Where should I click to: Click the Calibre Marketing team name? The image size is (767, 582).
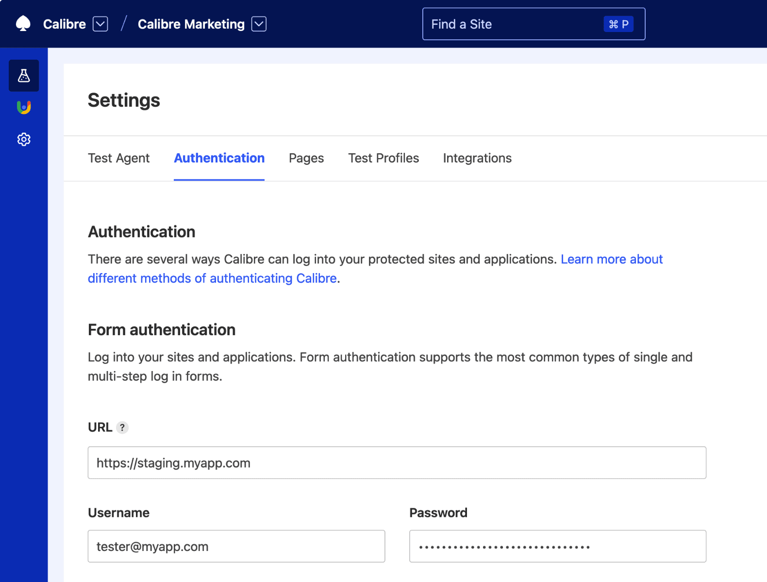point(191,24)
